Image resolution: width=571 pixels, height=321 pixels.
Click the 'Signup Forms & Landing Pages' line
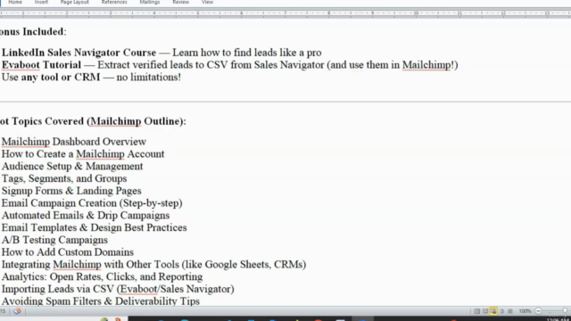[x=71, y=191]
